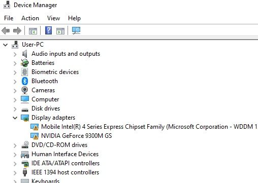Select the Batteries label
This screenshot has height=183, width=258.
[43, 63]
